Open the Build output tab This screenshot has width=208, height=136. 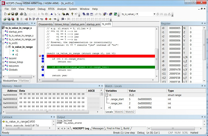click(x=126, y=128)
